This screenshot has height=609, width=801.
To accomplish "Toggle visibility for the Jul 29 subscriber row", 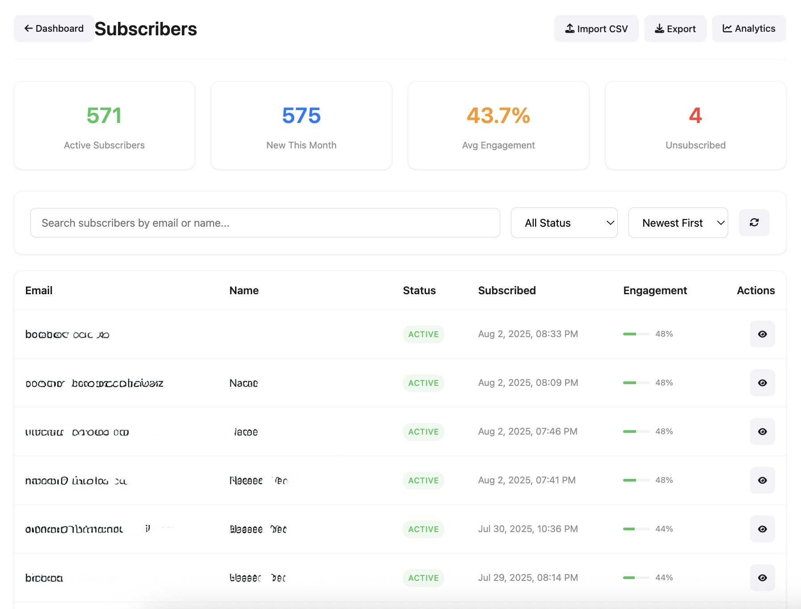I will point(762,578).
